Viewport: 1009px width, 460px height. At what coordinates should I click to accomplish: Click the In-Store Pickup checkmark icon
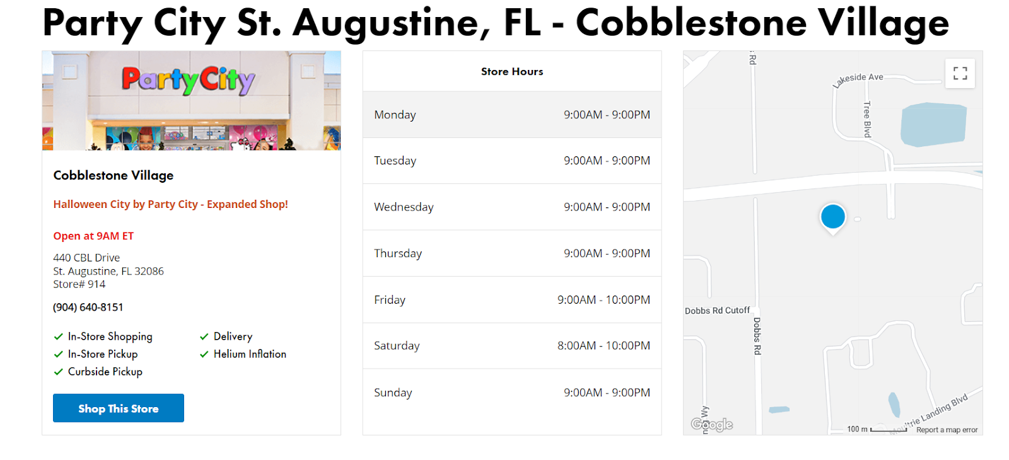point(59,354)
